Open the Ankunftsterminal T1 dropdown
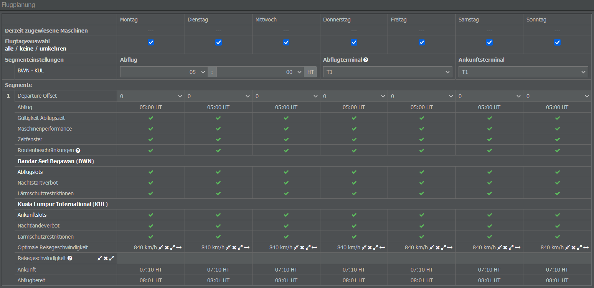This screenshot has width=594, height=288. coord(523,72)
